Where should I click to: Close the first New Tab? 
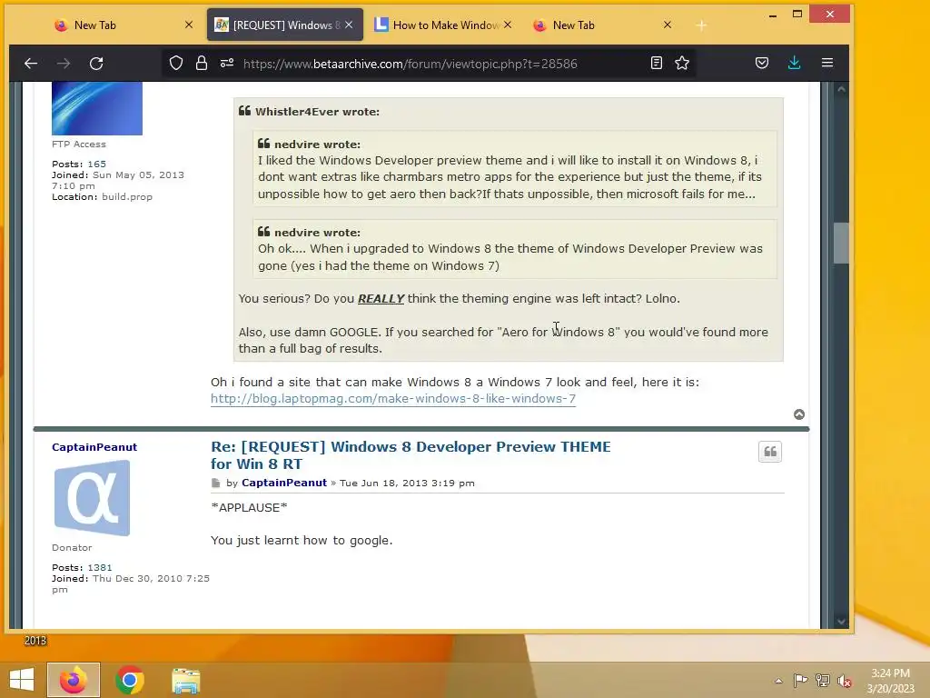point(189,25)
